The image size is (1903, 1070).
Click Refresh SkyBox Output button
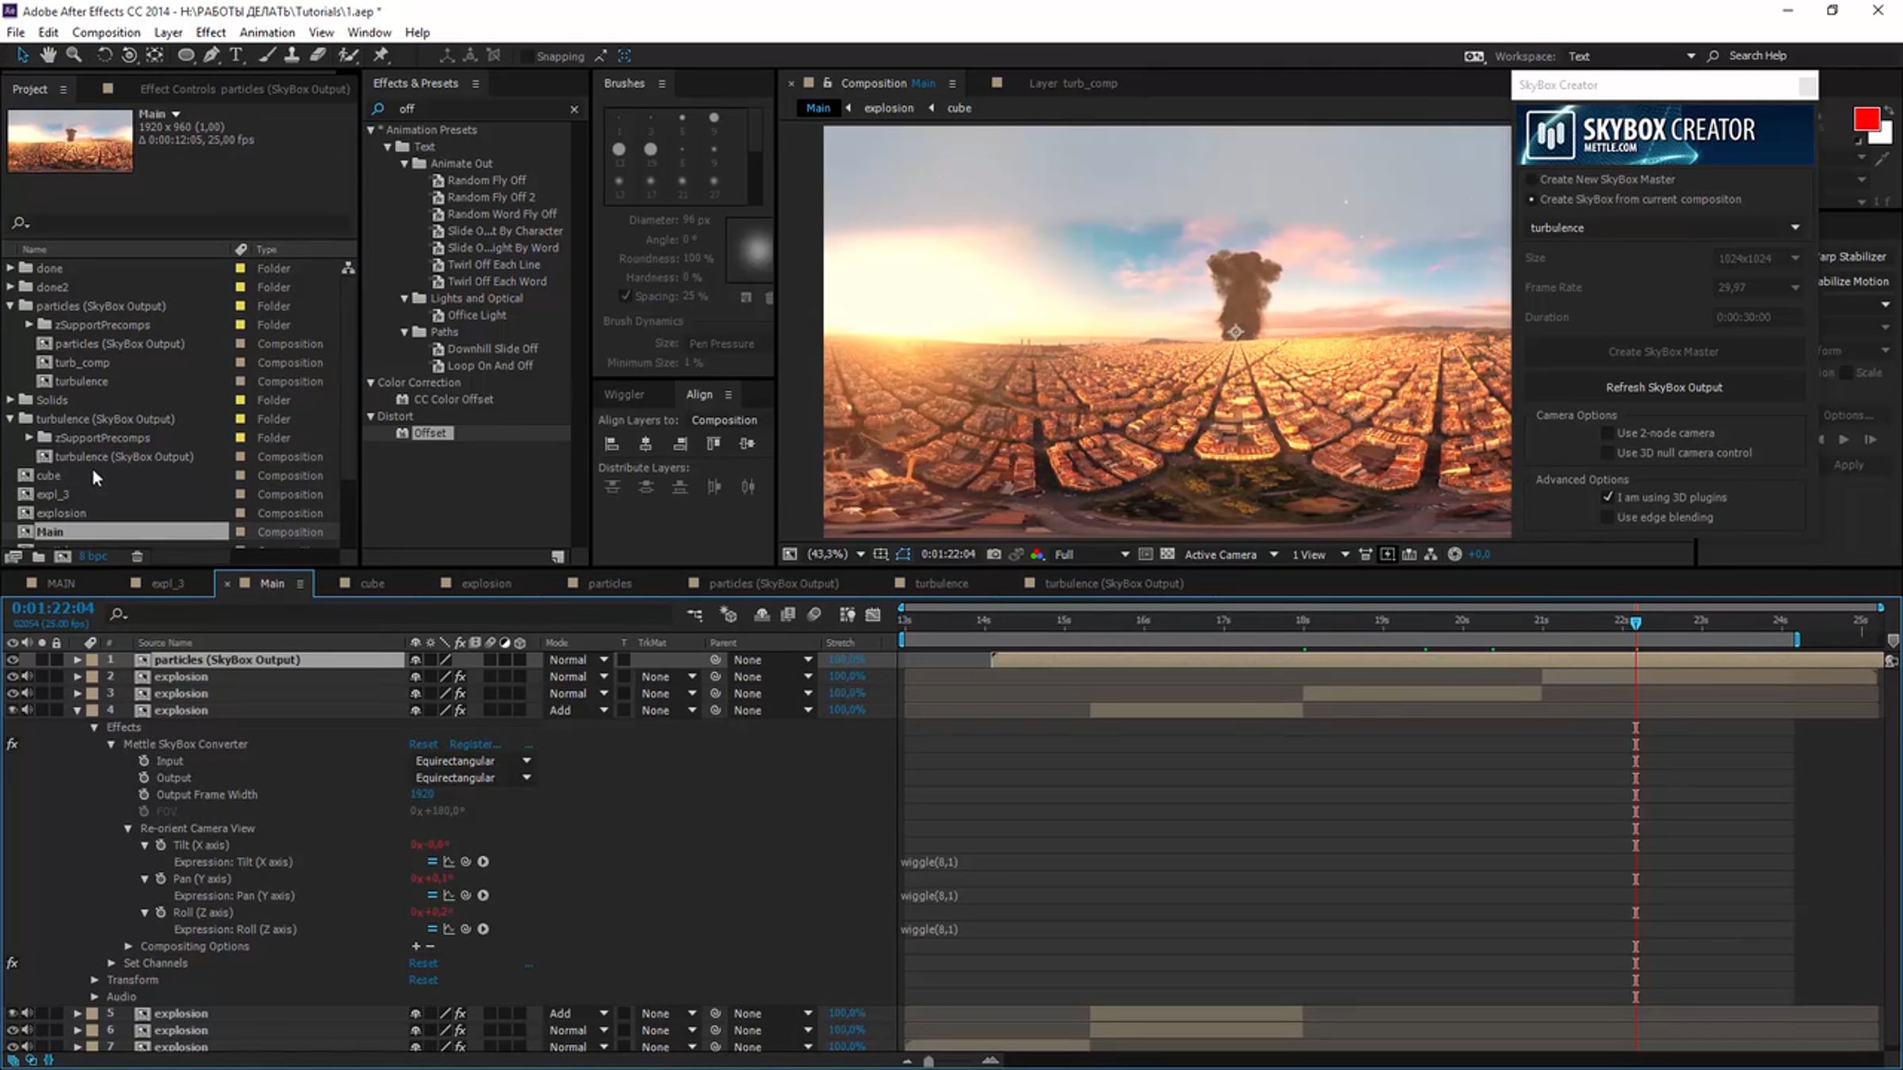tap(1664, 388)
